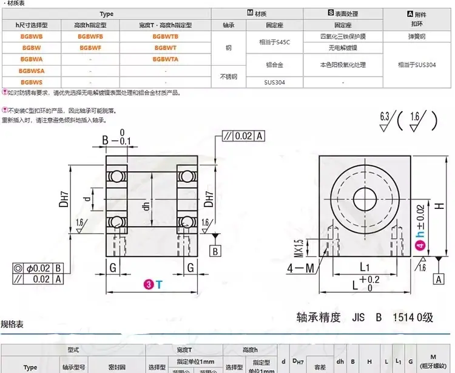Select the BGBWT type link
Screen dimensions: 455x373
click(166, 48)
